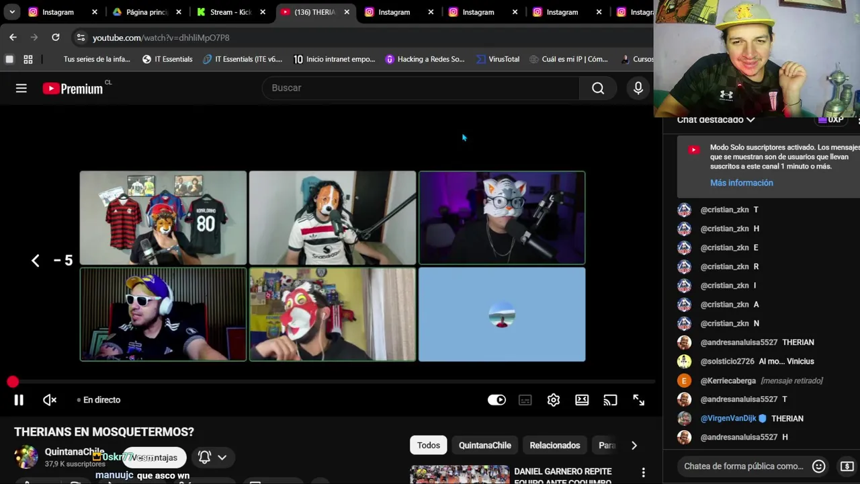The image size is (860, 484).
Task: Start voice search with microphone icon
Action: tap(638, 88)
